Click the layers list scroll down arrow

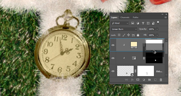click(x=167, y=75)
